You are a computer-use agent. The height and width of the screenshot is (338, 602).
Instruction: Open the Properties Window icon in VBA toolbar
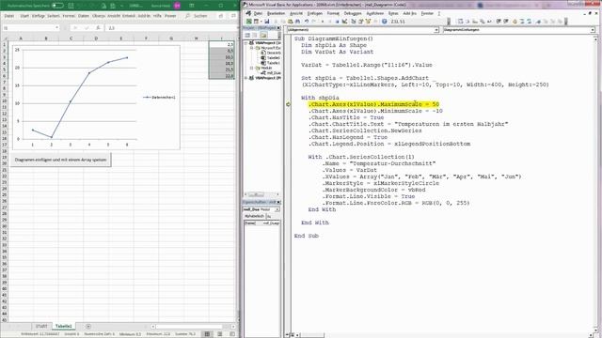click(361, 22)
